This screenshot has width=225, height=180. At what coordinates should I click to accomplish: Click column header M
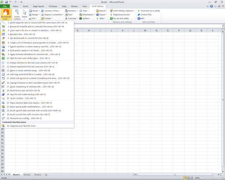(x=145, y=30)
